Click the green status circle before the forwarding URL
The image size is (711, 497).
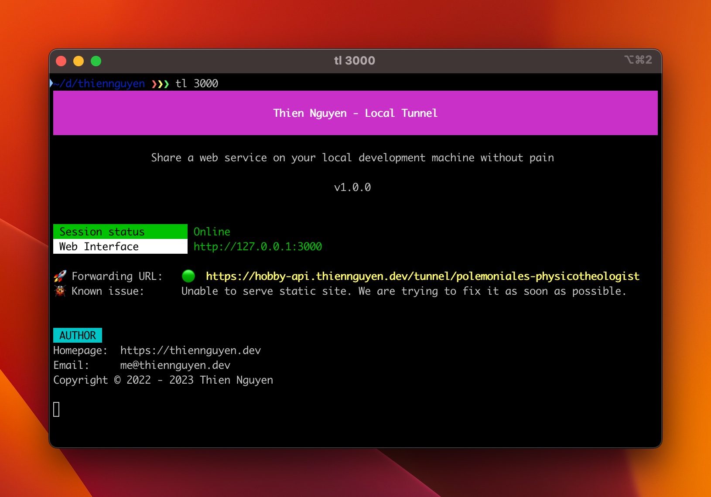click(x=188, y=276)
